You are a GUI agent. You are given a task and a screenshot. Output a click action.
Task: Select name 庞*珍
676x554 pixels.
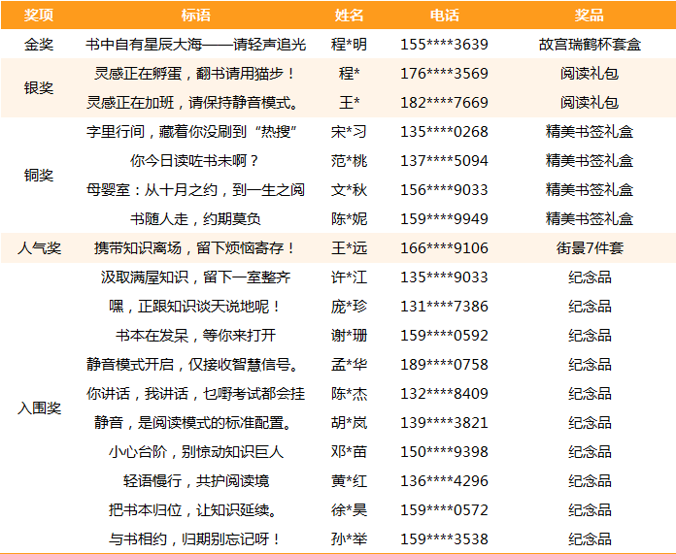click(349, 307)
